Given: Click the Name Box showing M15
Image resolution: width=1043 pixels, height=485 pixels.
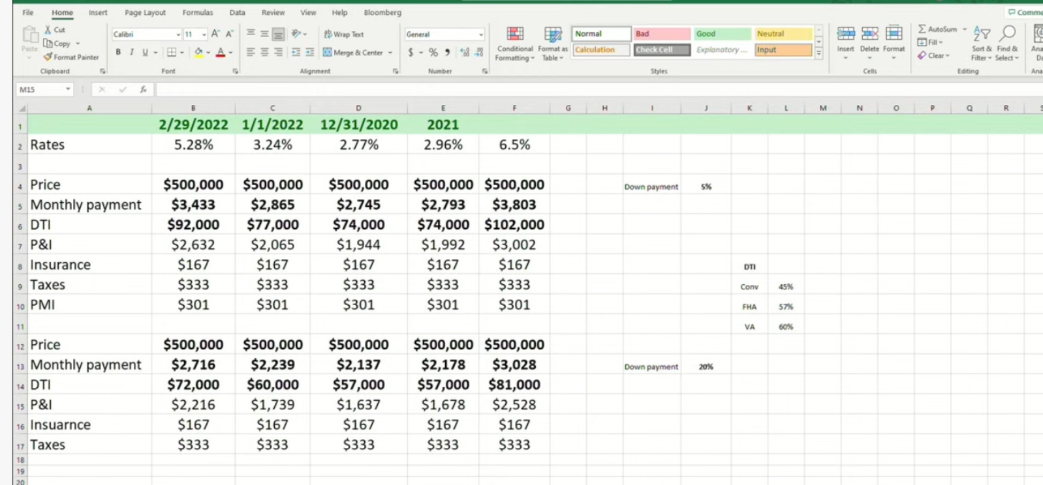Looking at the screenshot, I should (44, 89).
